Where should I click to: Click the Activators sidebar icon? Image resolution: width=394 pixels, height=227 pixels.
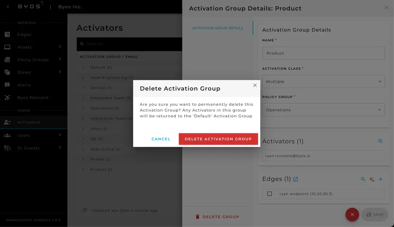7,122
